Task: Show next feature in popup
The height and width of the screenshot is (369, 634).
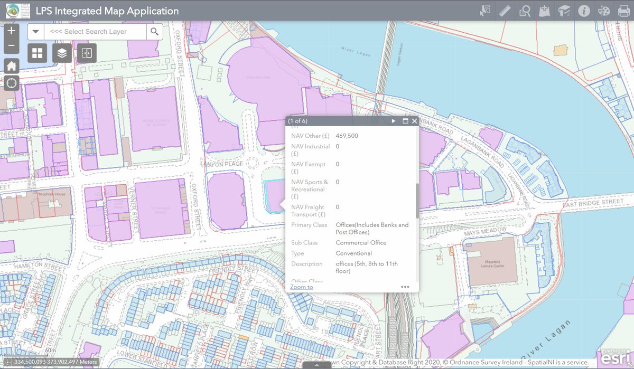Action: pos(394,121)
